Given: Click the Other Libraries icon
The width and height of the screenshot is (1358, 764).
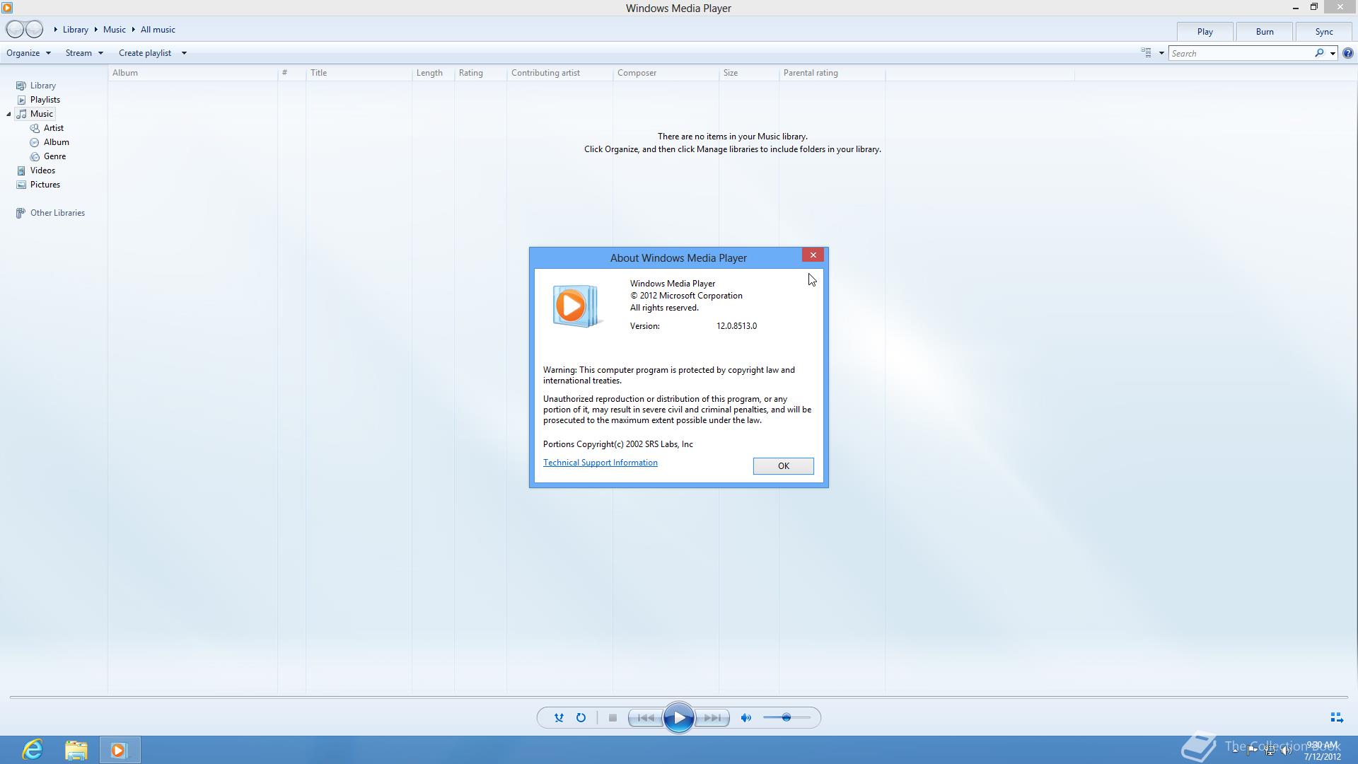Looking at the screenshot, I should click(x=21, y=213).
